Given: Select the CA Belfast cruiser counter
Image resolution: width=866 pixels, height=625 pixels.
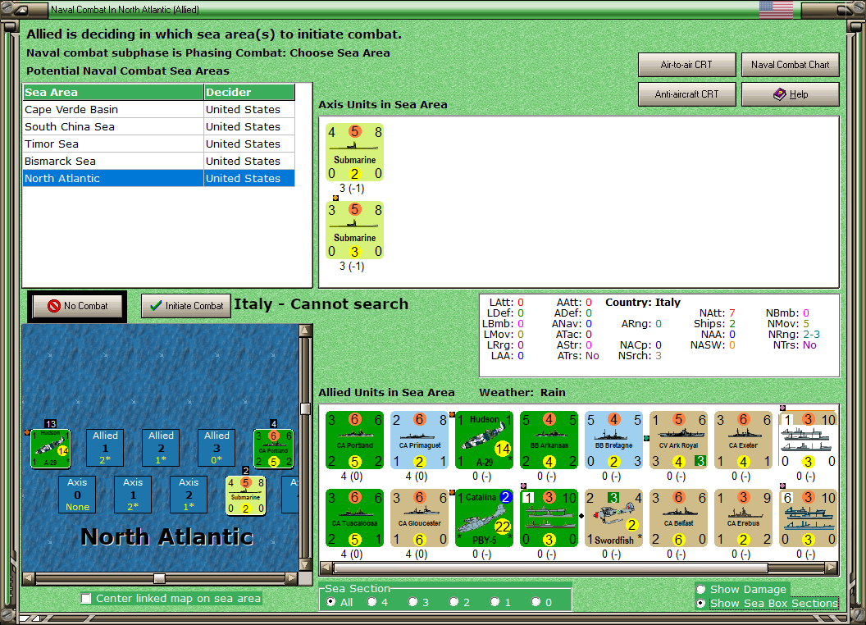Looking at the screenshot, I should tap(679, 518).
